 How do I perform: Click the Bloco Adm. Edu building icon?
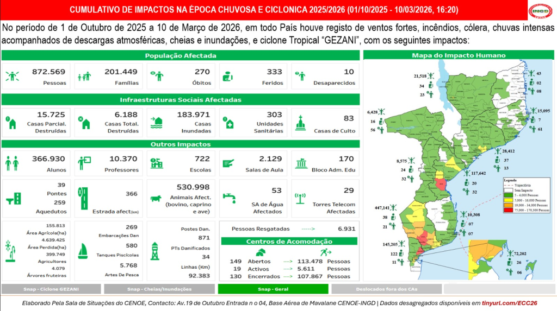tap(300, 163)
